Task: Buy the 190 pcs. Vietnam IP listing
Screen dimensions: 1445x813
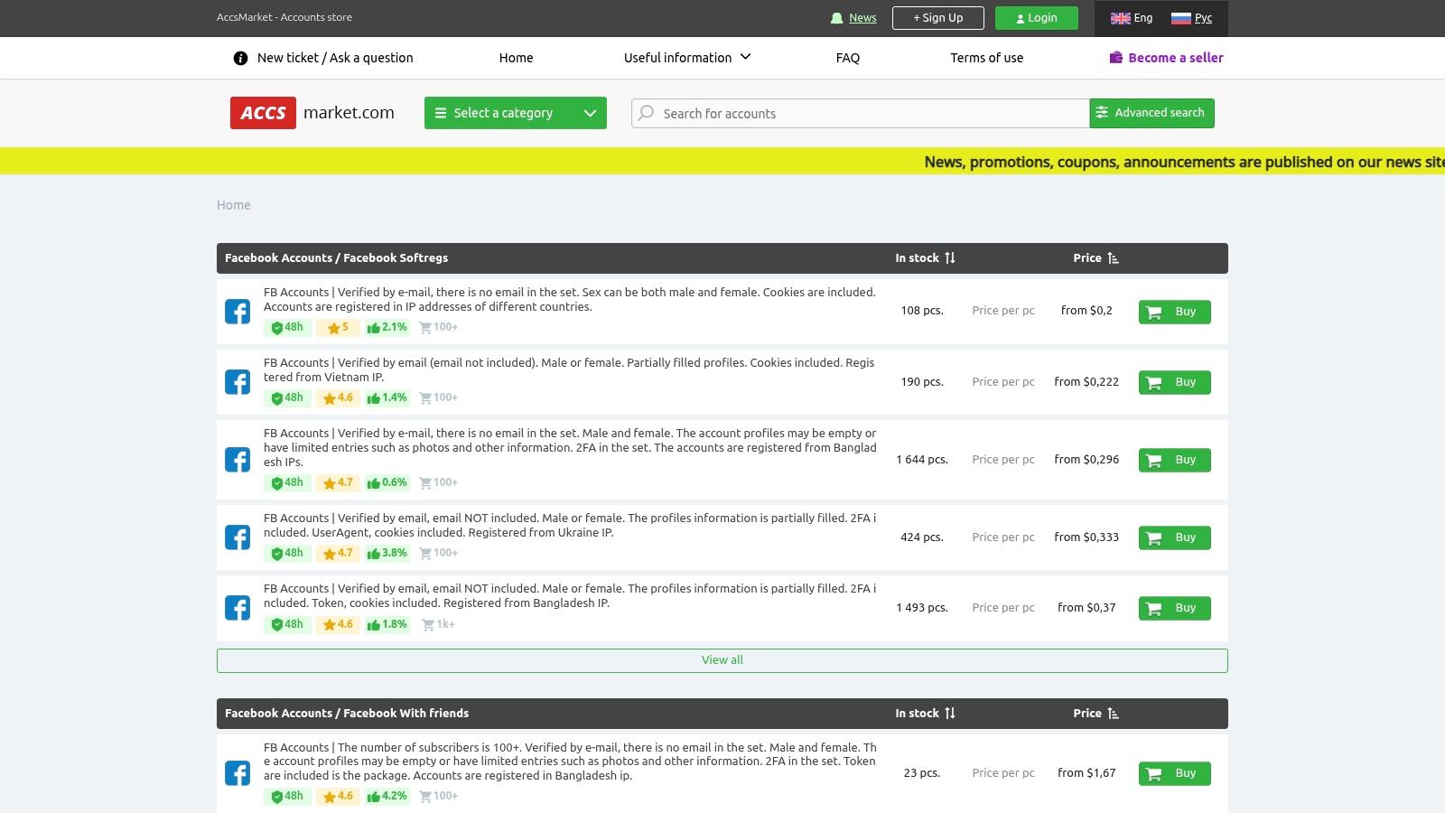Action: [x=1174, y=382]
